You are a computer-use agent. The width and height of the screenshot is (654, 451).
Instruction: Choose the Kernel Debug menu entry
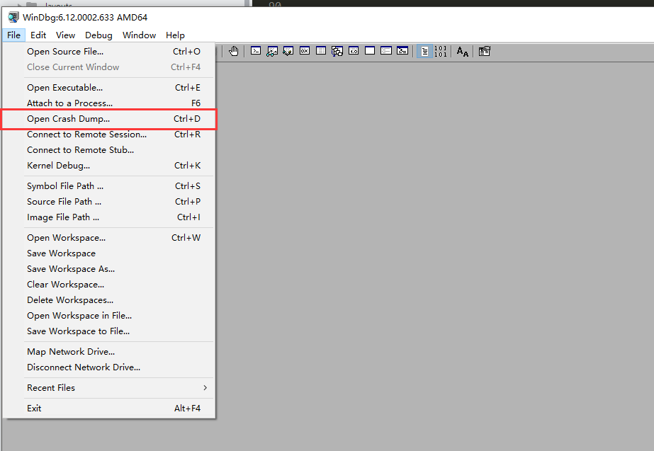pyautogui.click(x=109, y=166)
